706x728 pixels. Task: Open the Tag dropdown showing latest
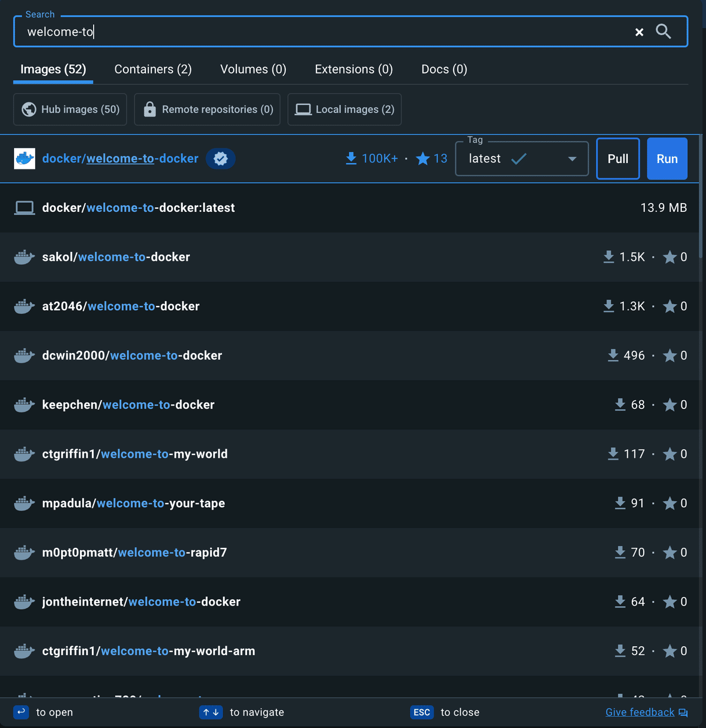pos(521,158)
